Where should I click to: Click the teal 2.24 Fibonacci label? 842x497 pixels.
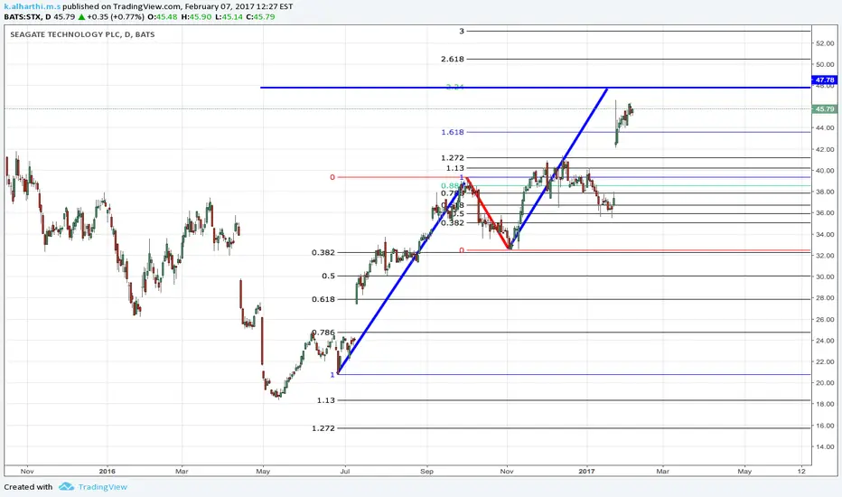coord(454,87)
